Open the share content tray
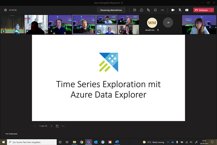217x145 pixels. tap(187, 10)
